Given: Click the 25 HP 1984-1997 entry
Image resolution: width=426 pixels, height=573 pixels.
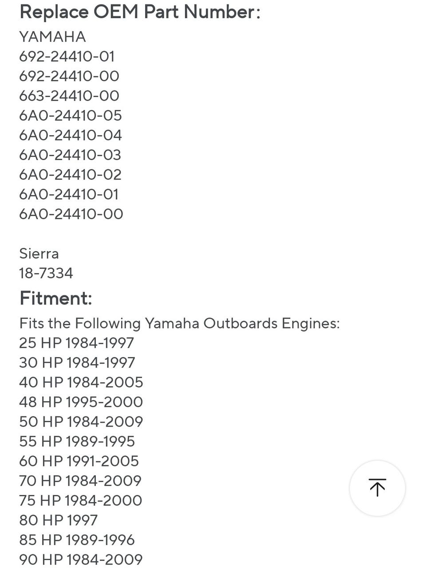Looking at the screenshot, I should tap(76, 343).
